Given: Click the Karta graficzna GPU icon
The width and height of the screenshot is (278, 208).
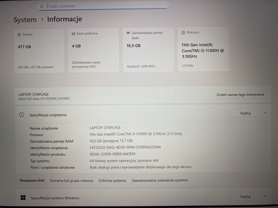Looking at the screenshot, I should [73, 34].
